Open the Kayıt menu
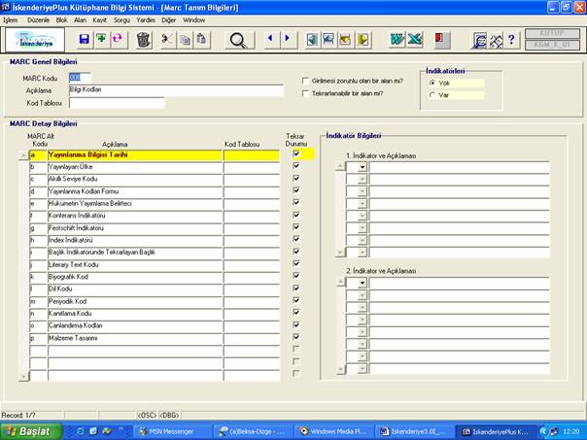587x440 pixels. (x=99, y=20)
